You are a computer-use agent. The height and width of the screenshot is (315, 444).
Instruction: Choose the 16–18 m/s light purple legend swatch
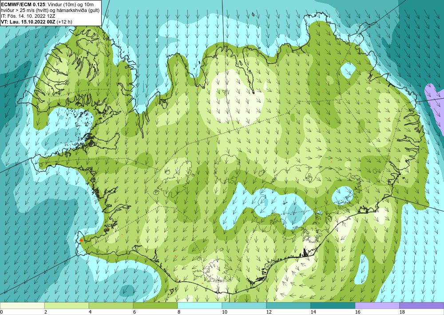[x=377, y=306]
